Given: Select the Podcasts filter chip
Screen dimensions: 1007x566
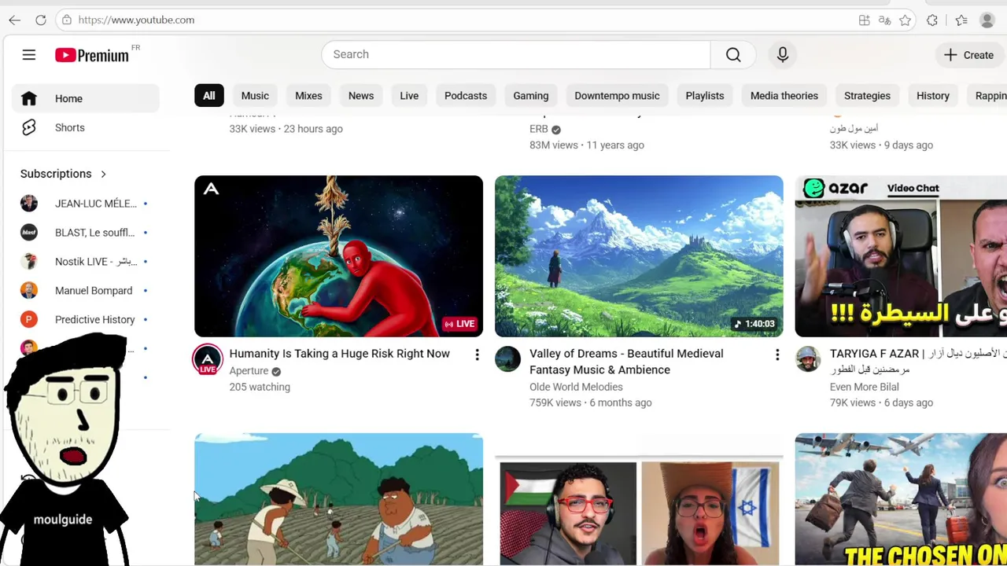Looking at the screenshot, I should pos(466,96).
